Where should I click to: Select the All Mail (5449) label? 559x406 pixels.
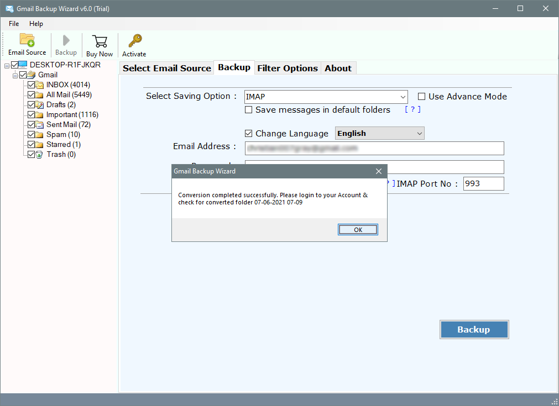(69, 95)
